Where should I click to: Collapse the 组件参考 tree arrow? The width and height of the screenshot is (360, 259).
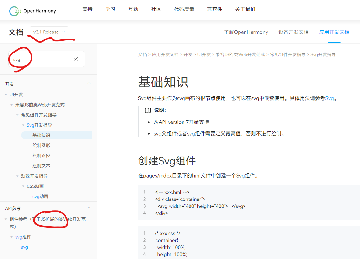tap(6, 219)
